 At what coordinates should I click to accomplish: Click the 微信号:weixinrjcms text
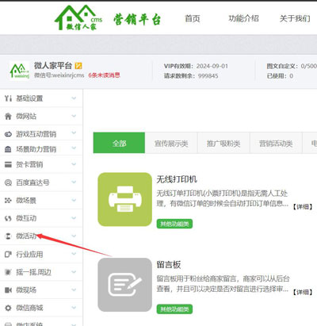(x=59, y=75)
